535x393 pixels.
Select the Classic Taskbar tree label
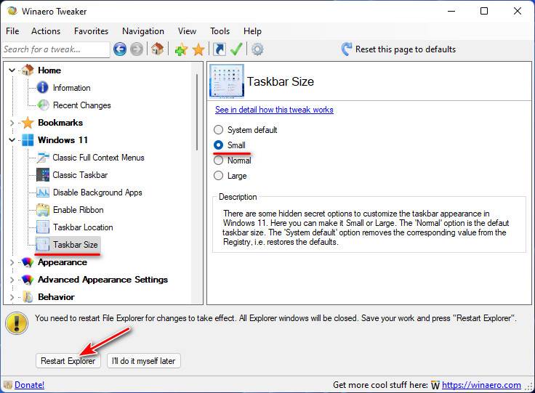click(80, 175)
